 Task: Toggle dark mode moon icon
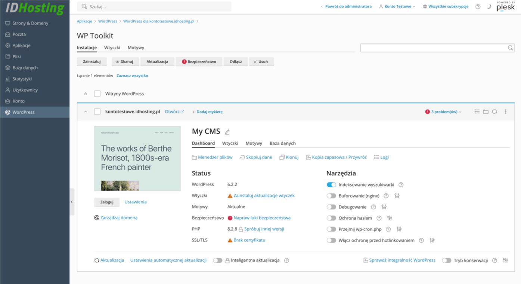(489, 6)
